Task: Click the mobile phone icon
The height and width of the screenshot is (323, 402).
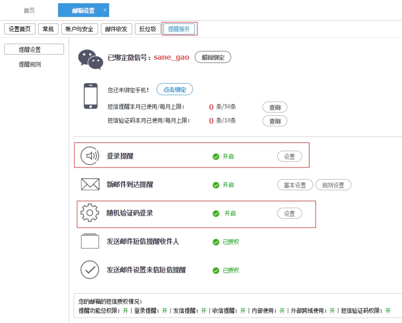Action: point(91,96)
